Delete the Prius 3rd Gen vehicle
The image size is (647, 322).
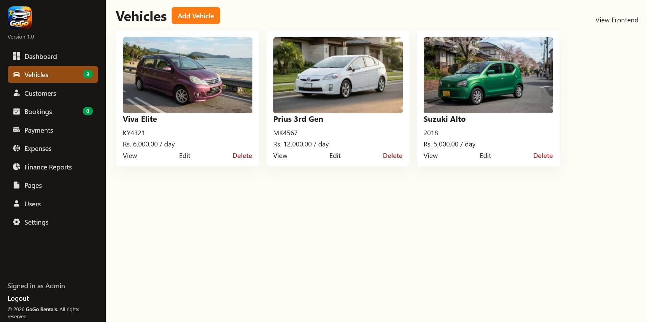coord(393,156)
